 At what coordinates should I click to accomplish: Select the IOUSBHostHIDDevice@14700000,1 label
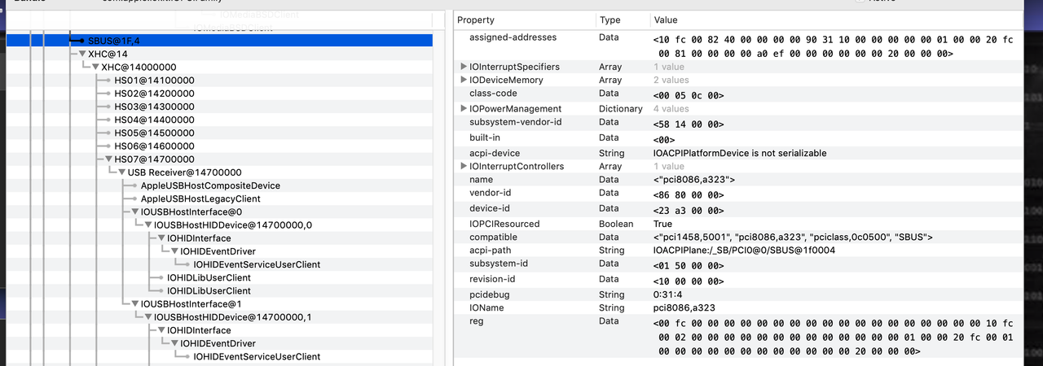click(233, 317)
